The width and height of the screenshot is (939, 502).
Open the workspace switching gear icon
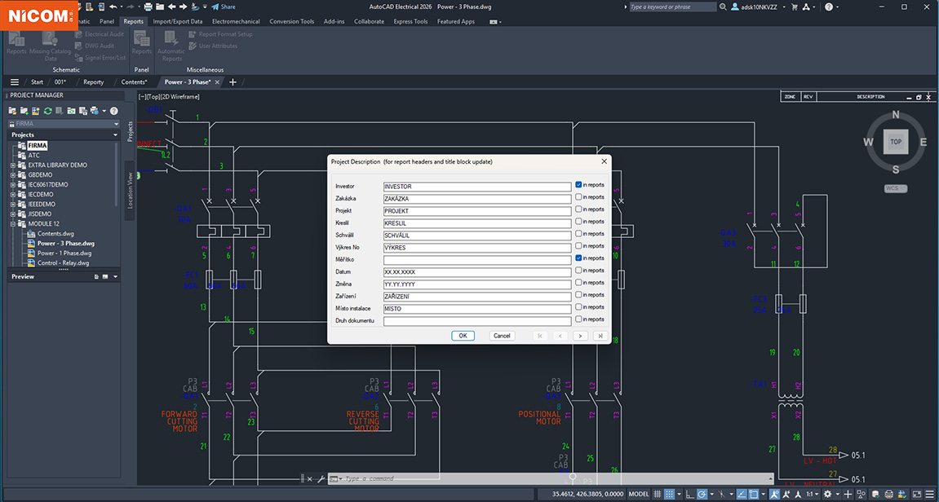click(828, 494)
